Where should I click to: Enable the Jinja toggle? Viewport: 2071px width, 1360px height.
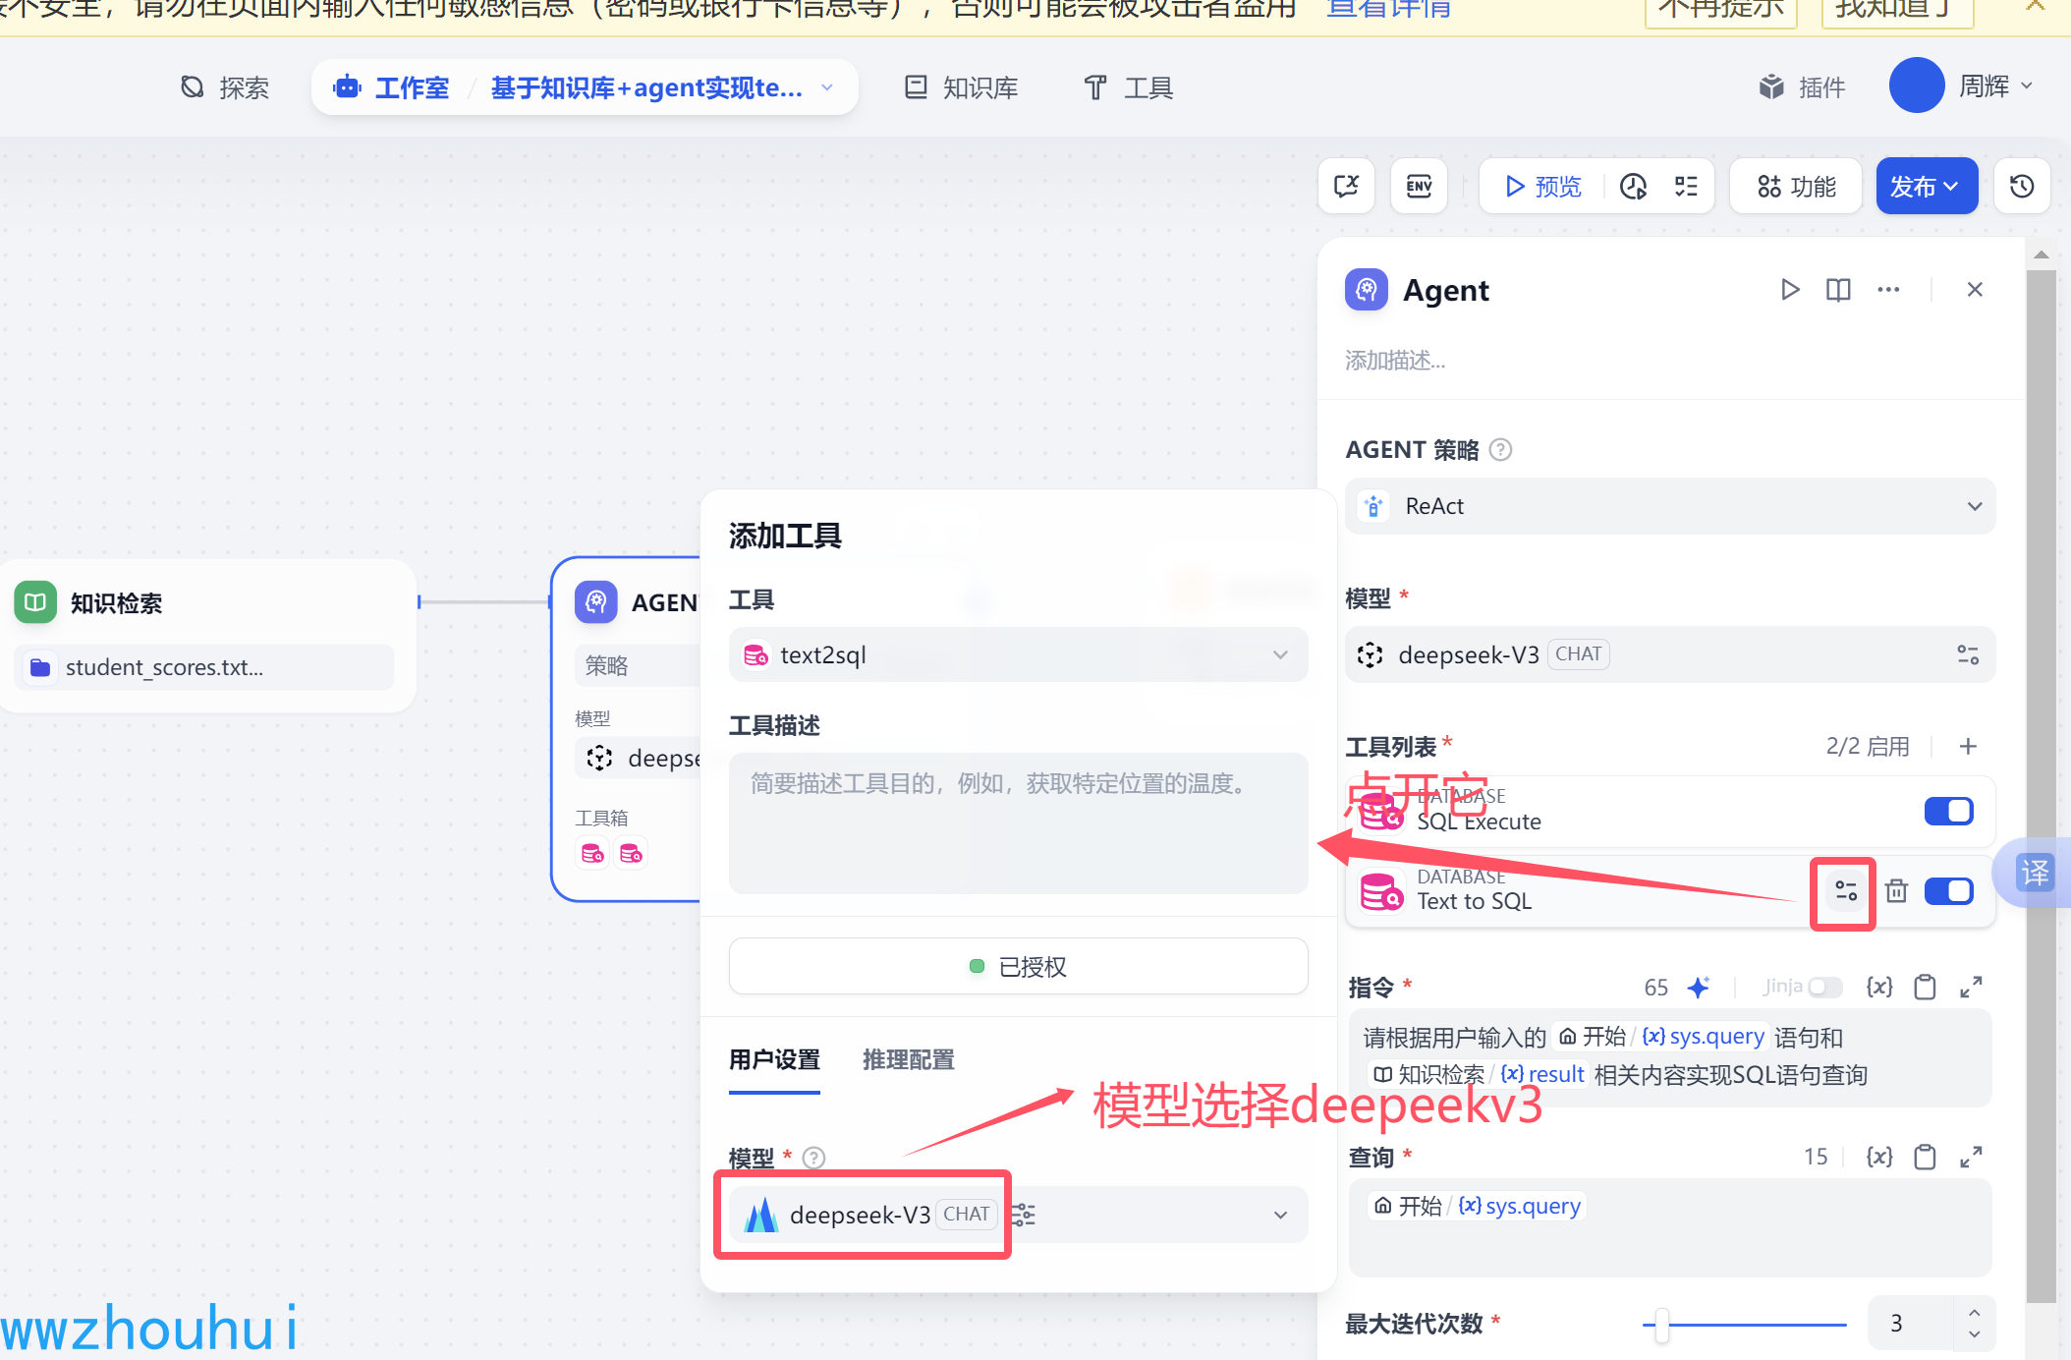pos(1824,987)
